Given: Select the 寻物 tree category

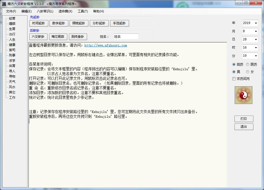Looking at the screenshot, I should coord(12,77).
